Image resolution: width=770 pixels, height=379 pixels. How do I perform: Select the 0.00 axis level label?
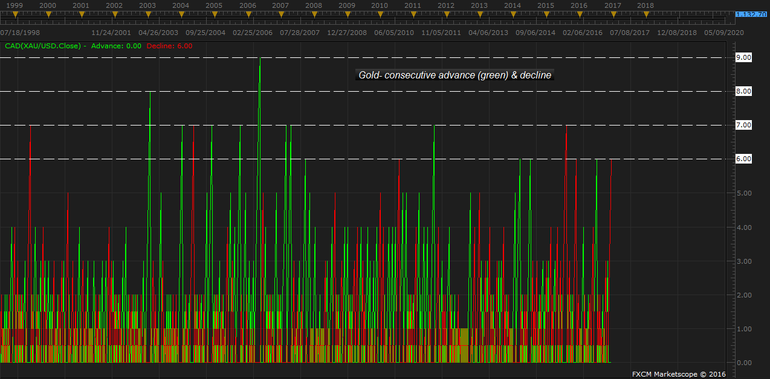pyautogui.click(x=743, y=363)
